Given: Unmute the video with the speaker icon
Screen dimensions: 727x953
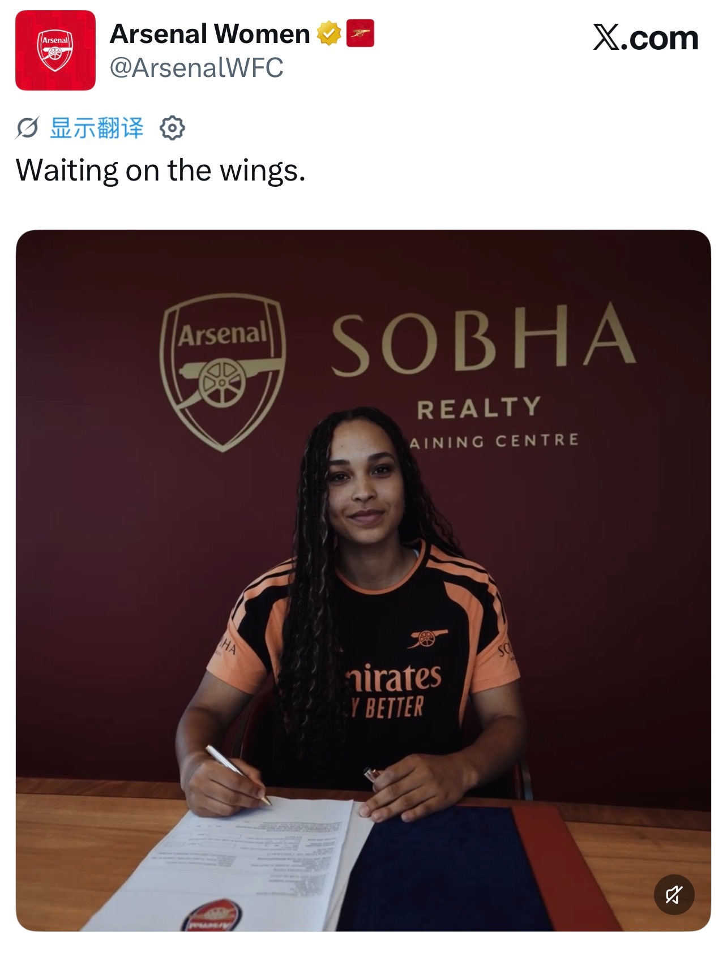Looking at the screenshot, I should tap(674, 895).
